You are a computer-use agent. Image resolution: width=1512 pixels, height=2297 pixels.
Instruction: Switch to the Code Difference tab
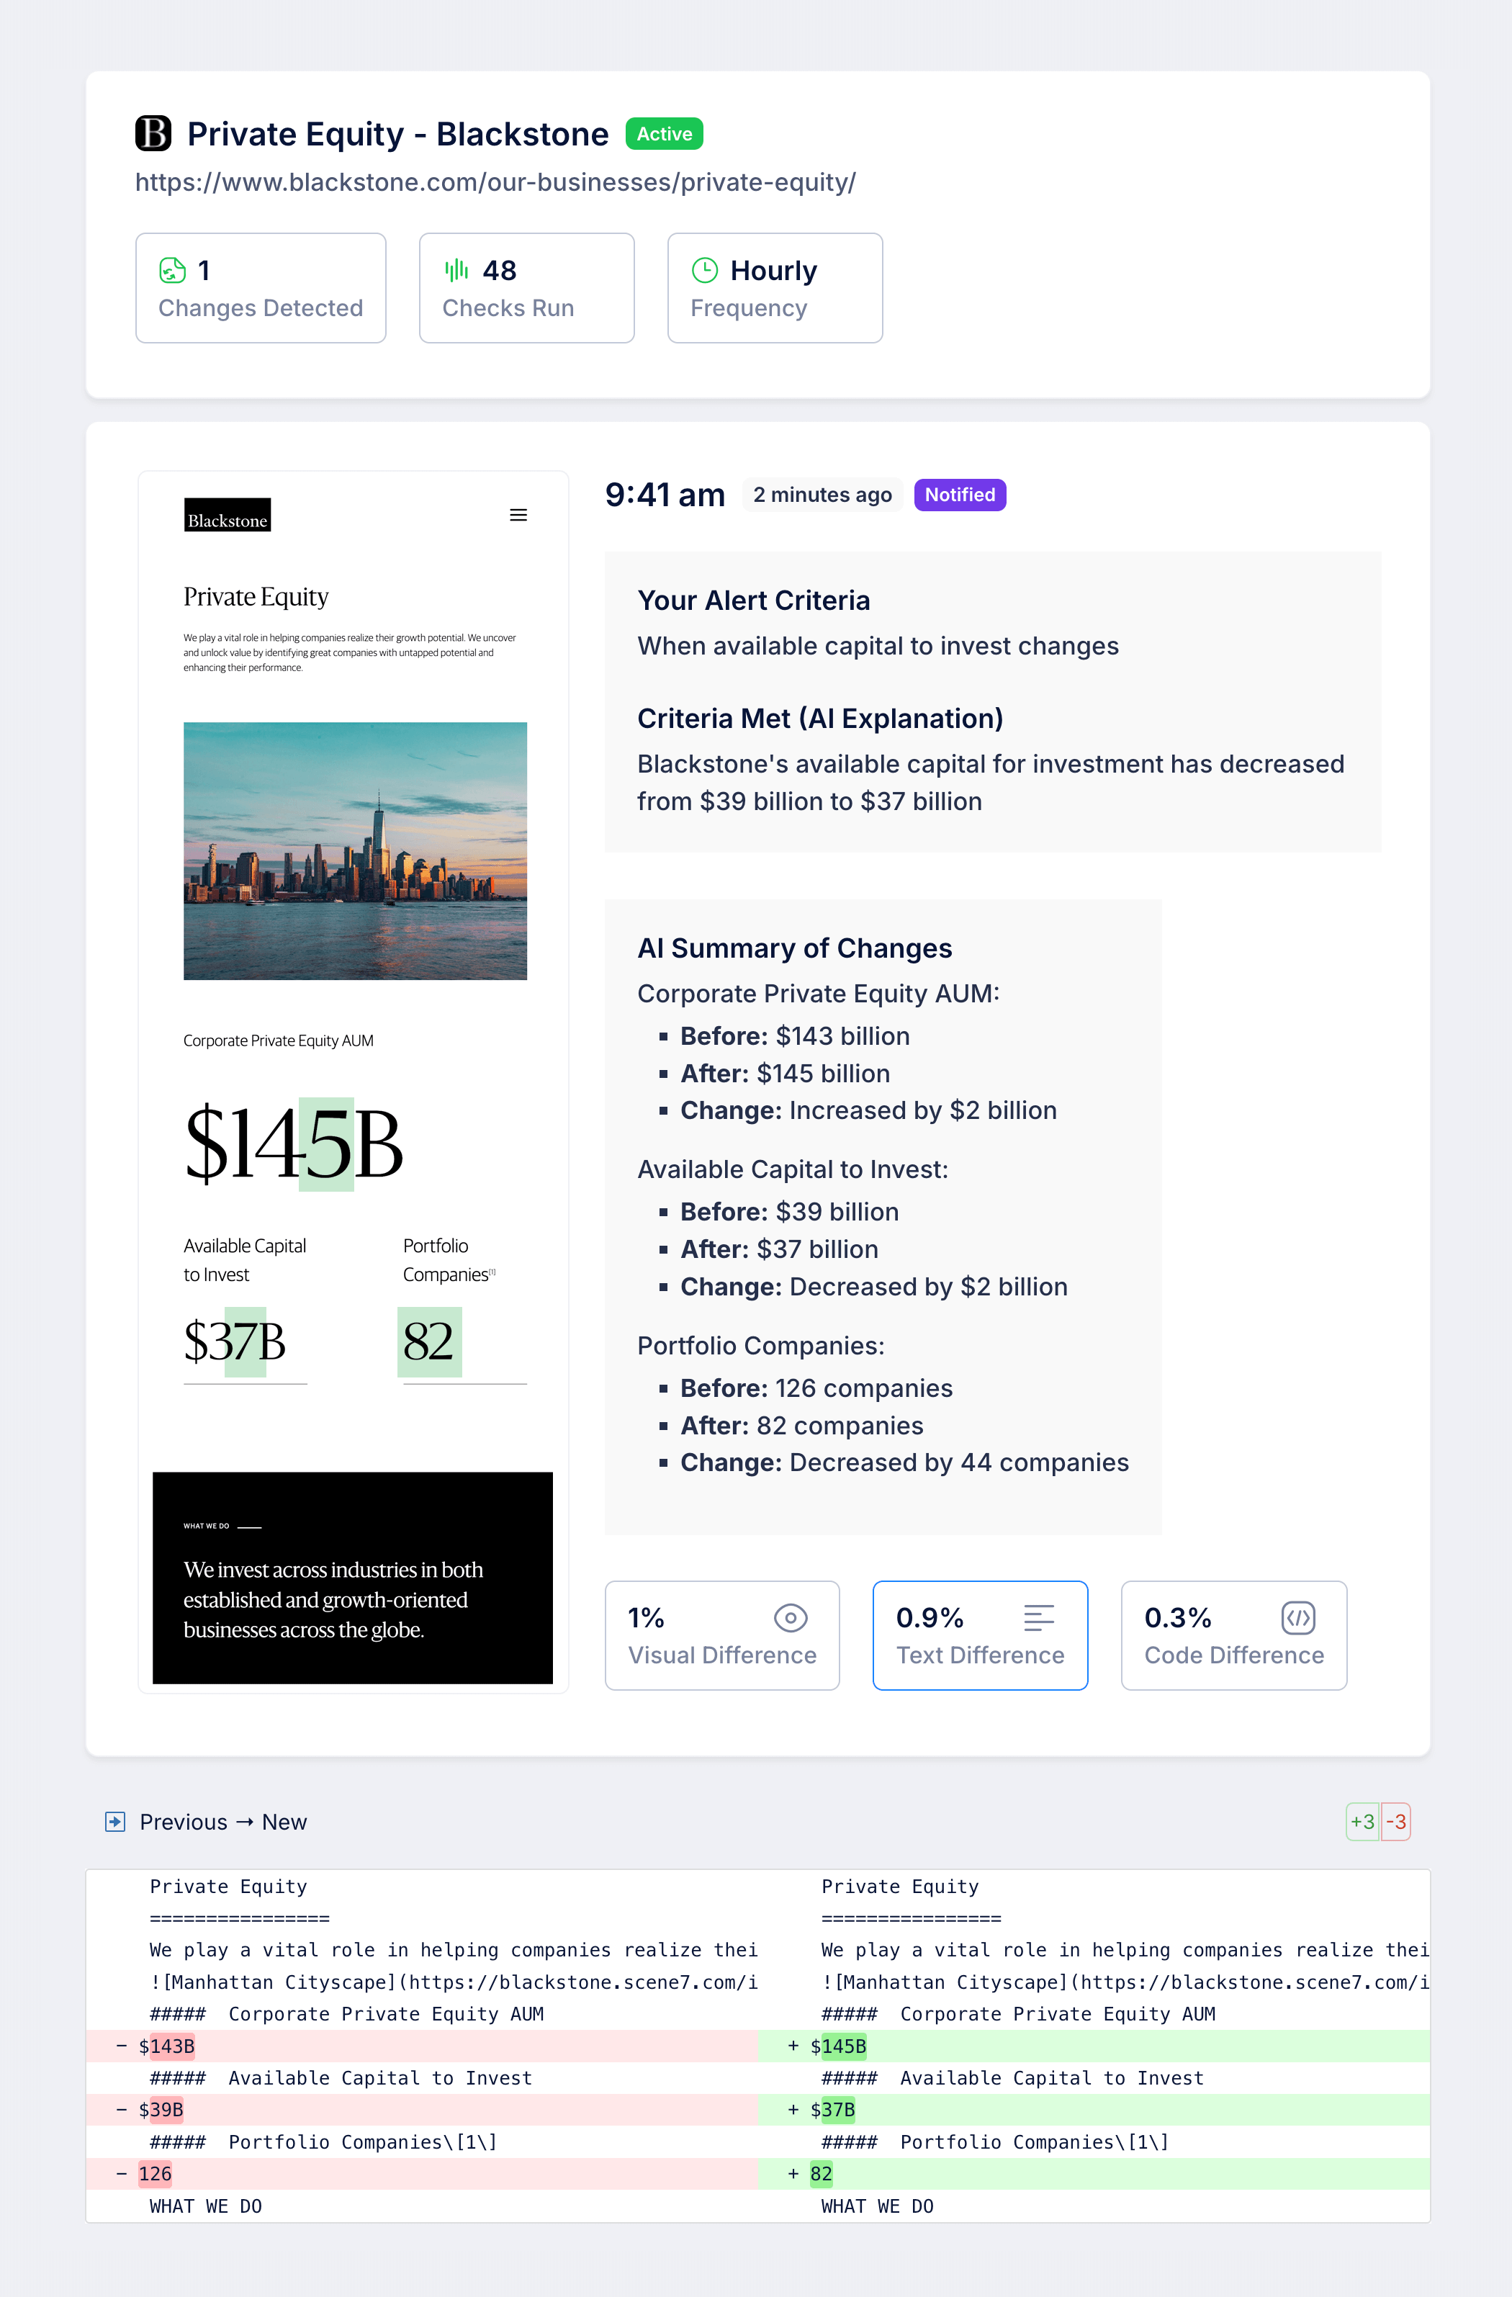1233,1635
